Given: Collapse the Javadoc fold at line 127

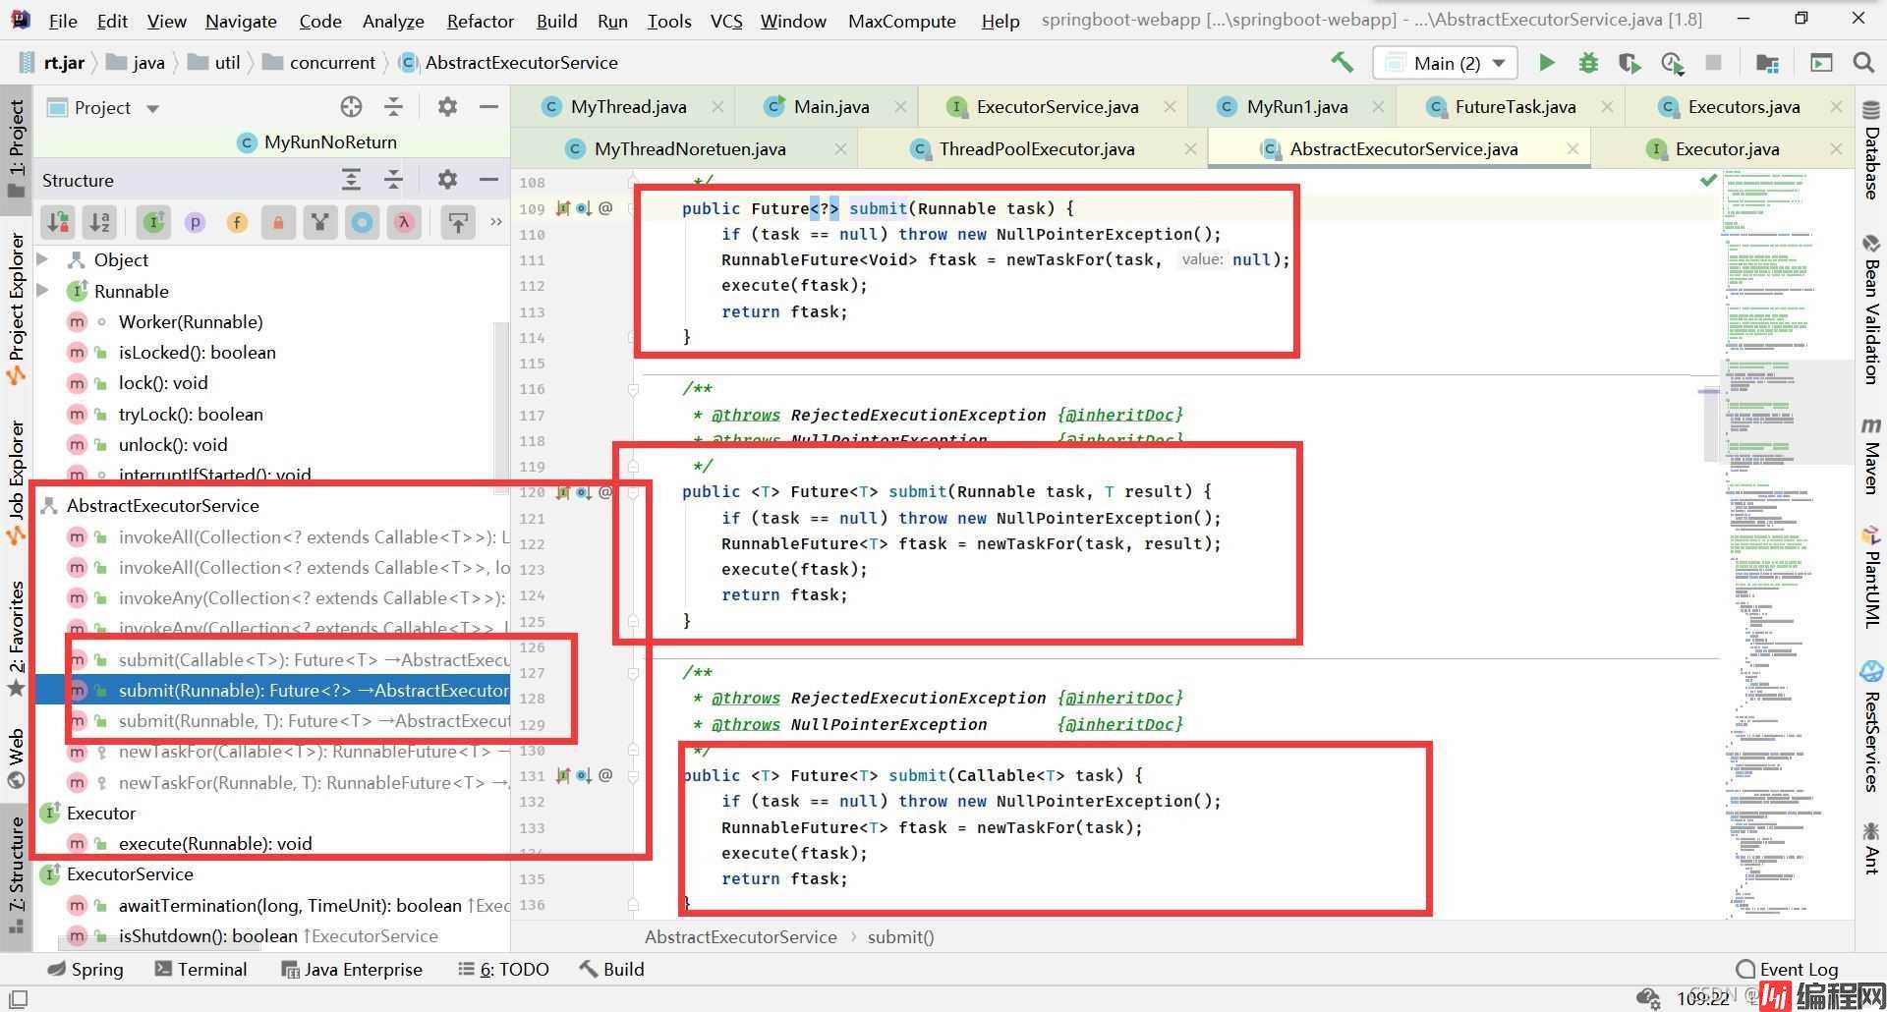Looking at the screenshot, I should click(x=633, y=673).
